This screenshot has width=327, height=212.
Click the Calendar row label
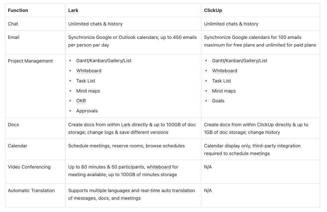18,146
